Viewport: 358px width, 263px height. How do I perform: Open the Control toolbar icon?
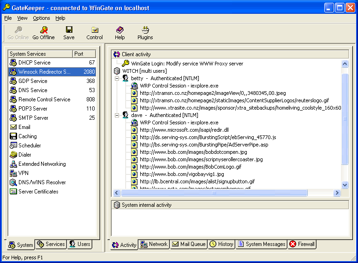tap(95, 30)
